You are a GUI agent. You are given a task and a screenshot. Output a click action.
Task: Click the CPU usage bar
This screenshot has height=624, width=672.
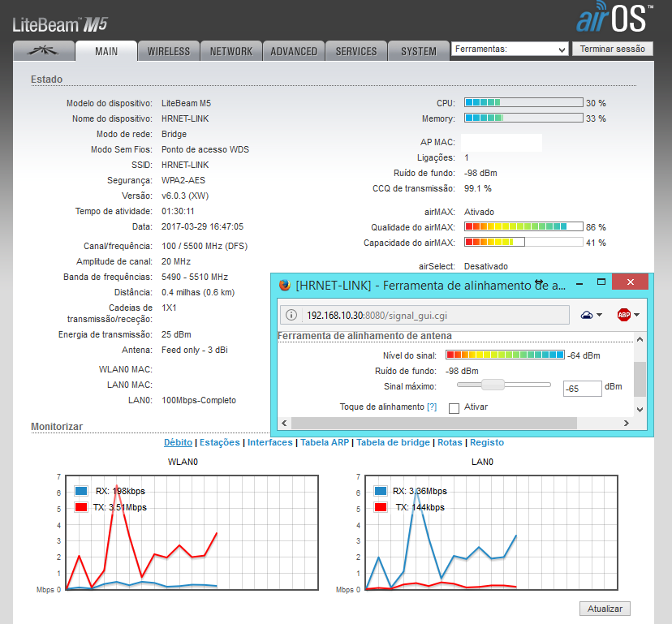tap(523, 102)
